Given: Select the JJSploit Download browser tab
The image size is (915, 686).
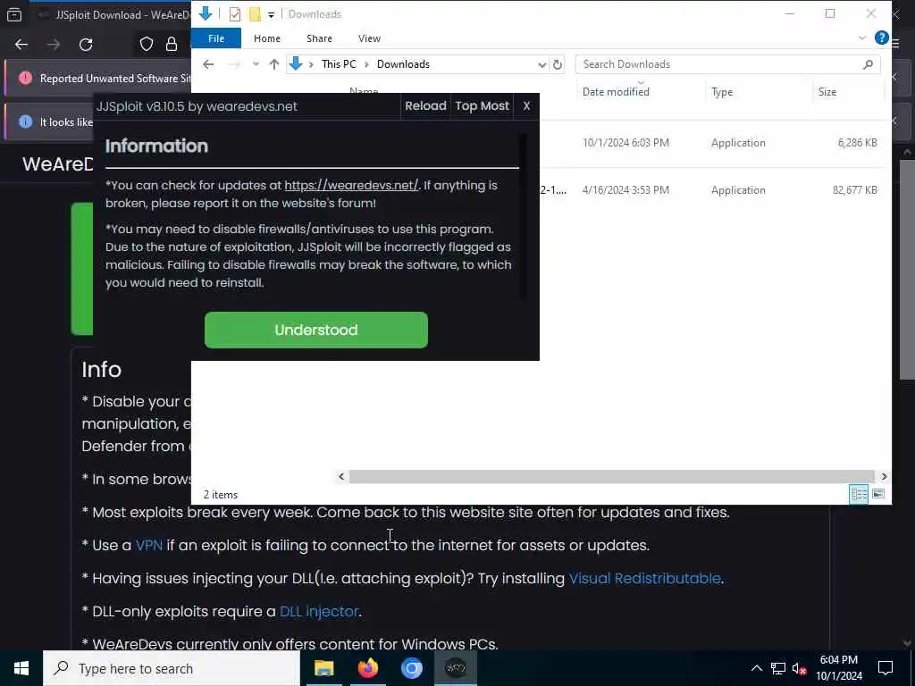Looking at the screenshot, I should [x=112, y=14].
